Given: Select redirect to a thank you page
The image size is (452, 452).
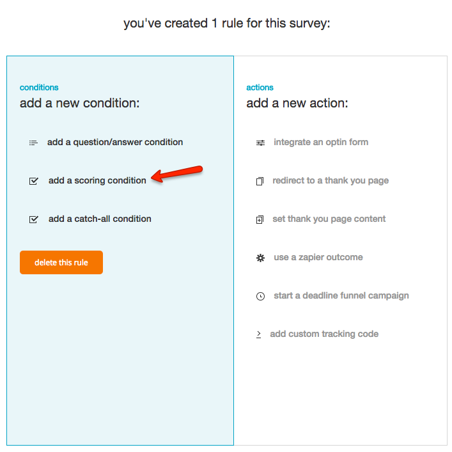Looking at the screenshot, I should click(331, 180).
